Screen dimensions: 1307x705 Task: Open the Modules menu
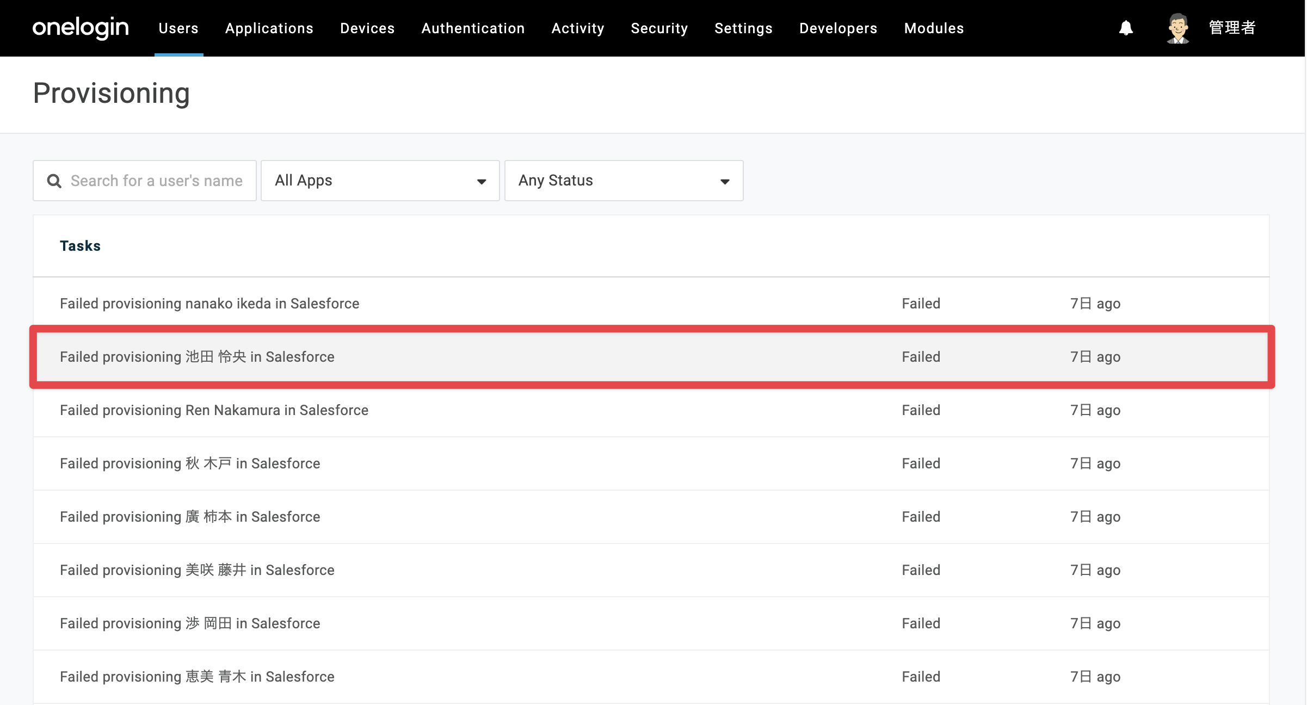pyautogui.click(x=934, y=28)
